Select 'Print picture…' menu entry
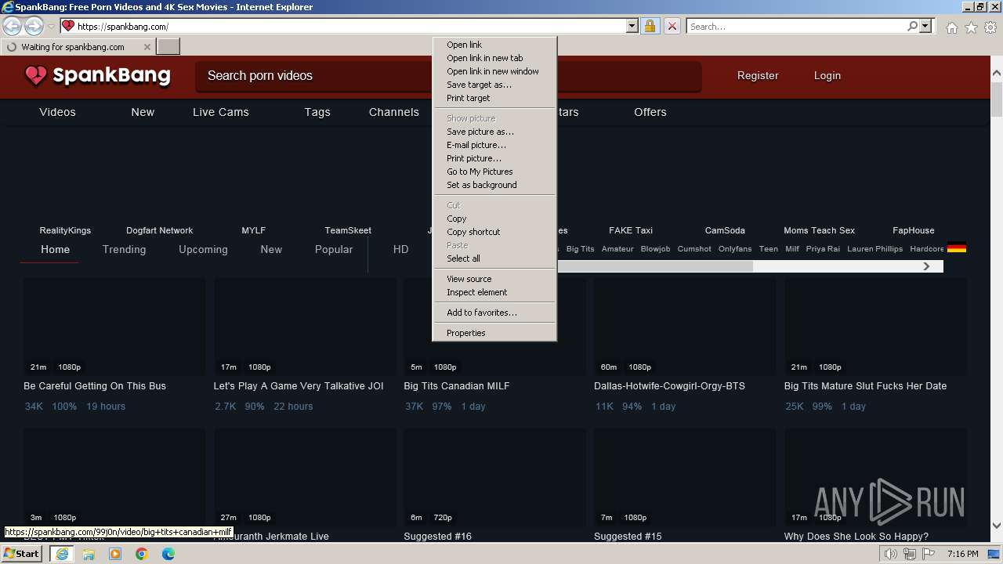 (x=494, y=158)
